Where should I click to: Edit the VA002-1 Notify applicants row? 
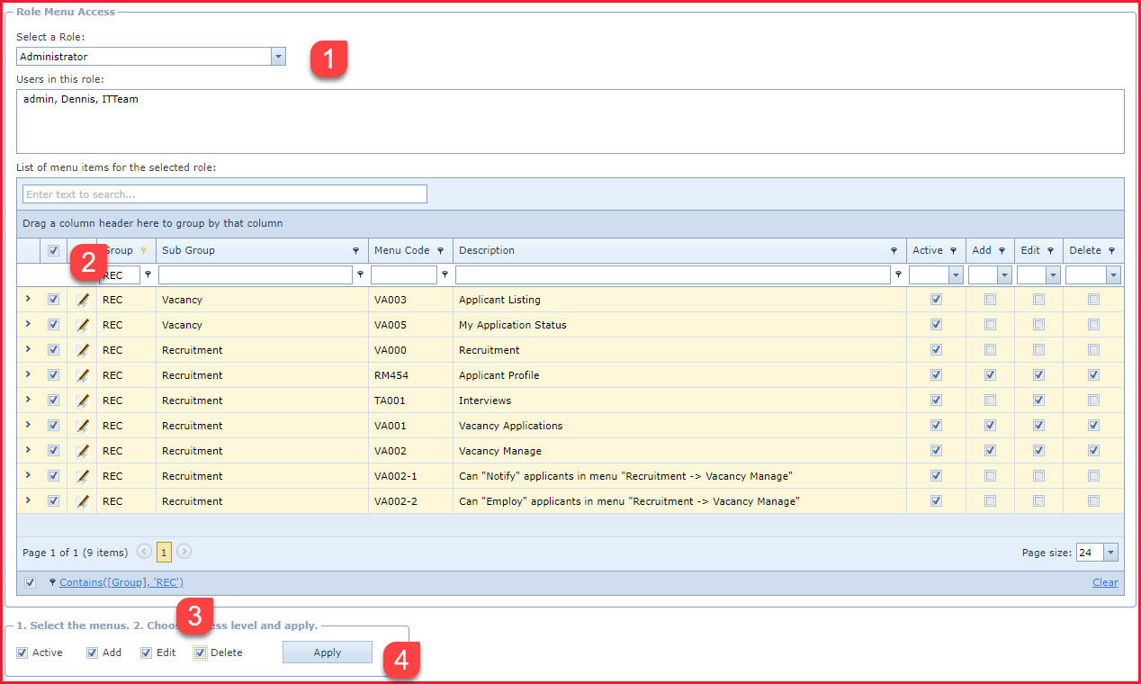click(83, 476)
